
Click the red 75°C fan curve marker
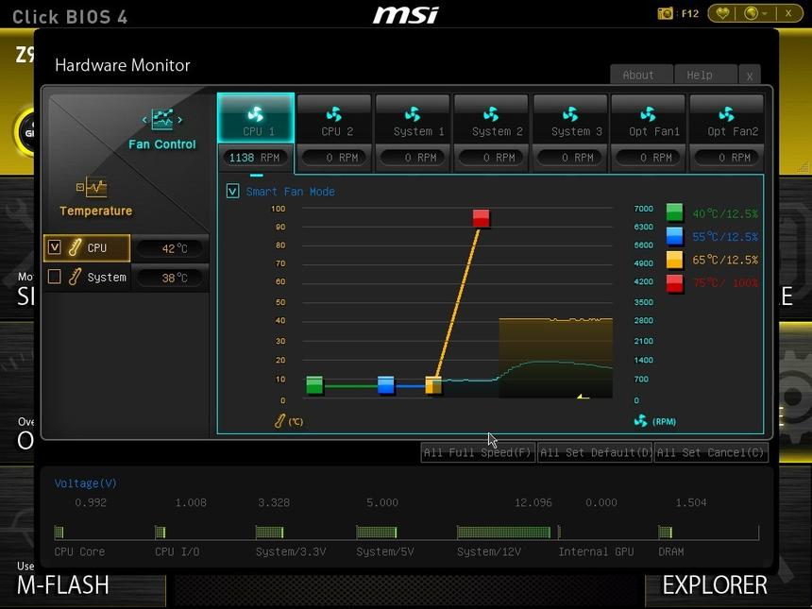click(x=481, y=216)
